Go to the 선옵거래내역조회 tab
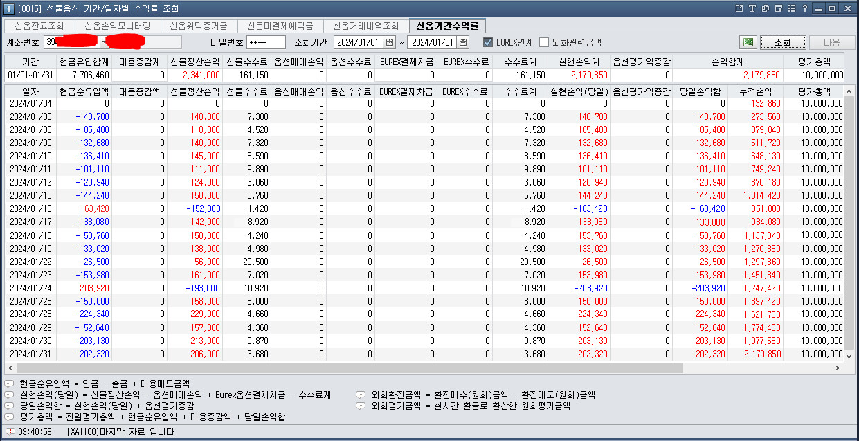The image size is (859, 441). [x=366, y=26]
